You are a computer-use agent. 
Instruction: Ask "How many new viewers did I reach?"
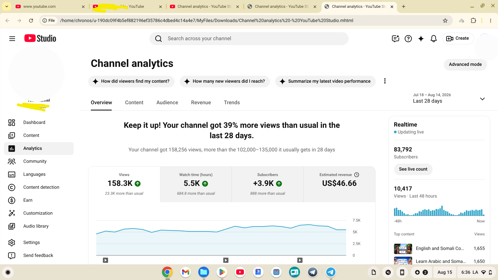click(x=225, y=81)
